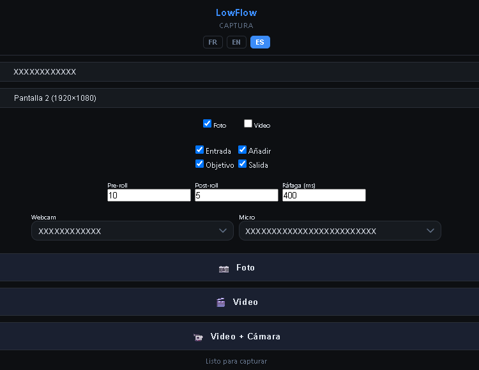Open the Pantalla 2 (1920×1080) selector

click(240, 98)
